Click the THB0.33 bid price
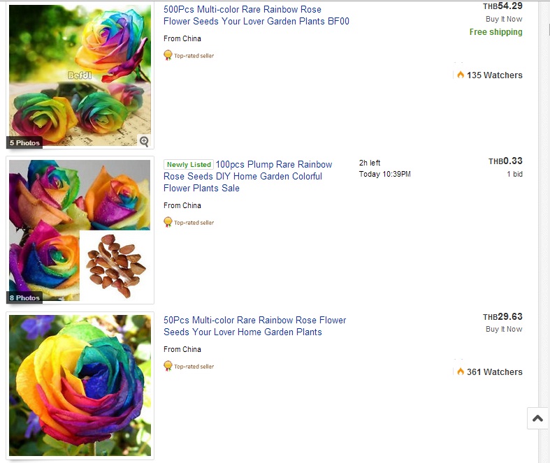 click(505, 161)
